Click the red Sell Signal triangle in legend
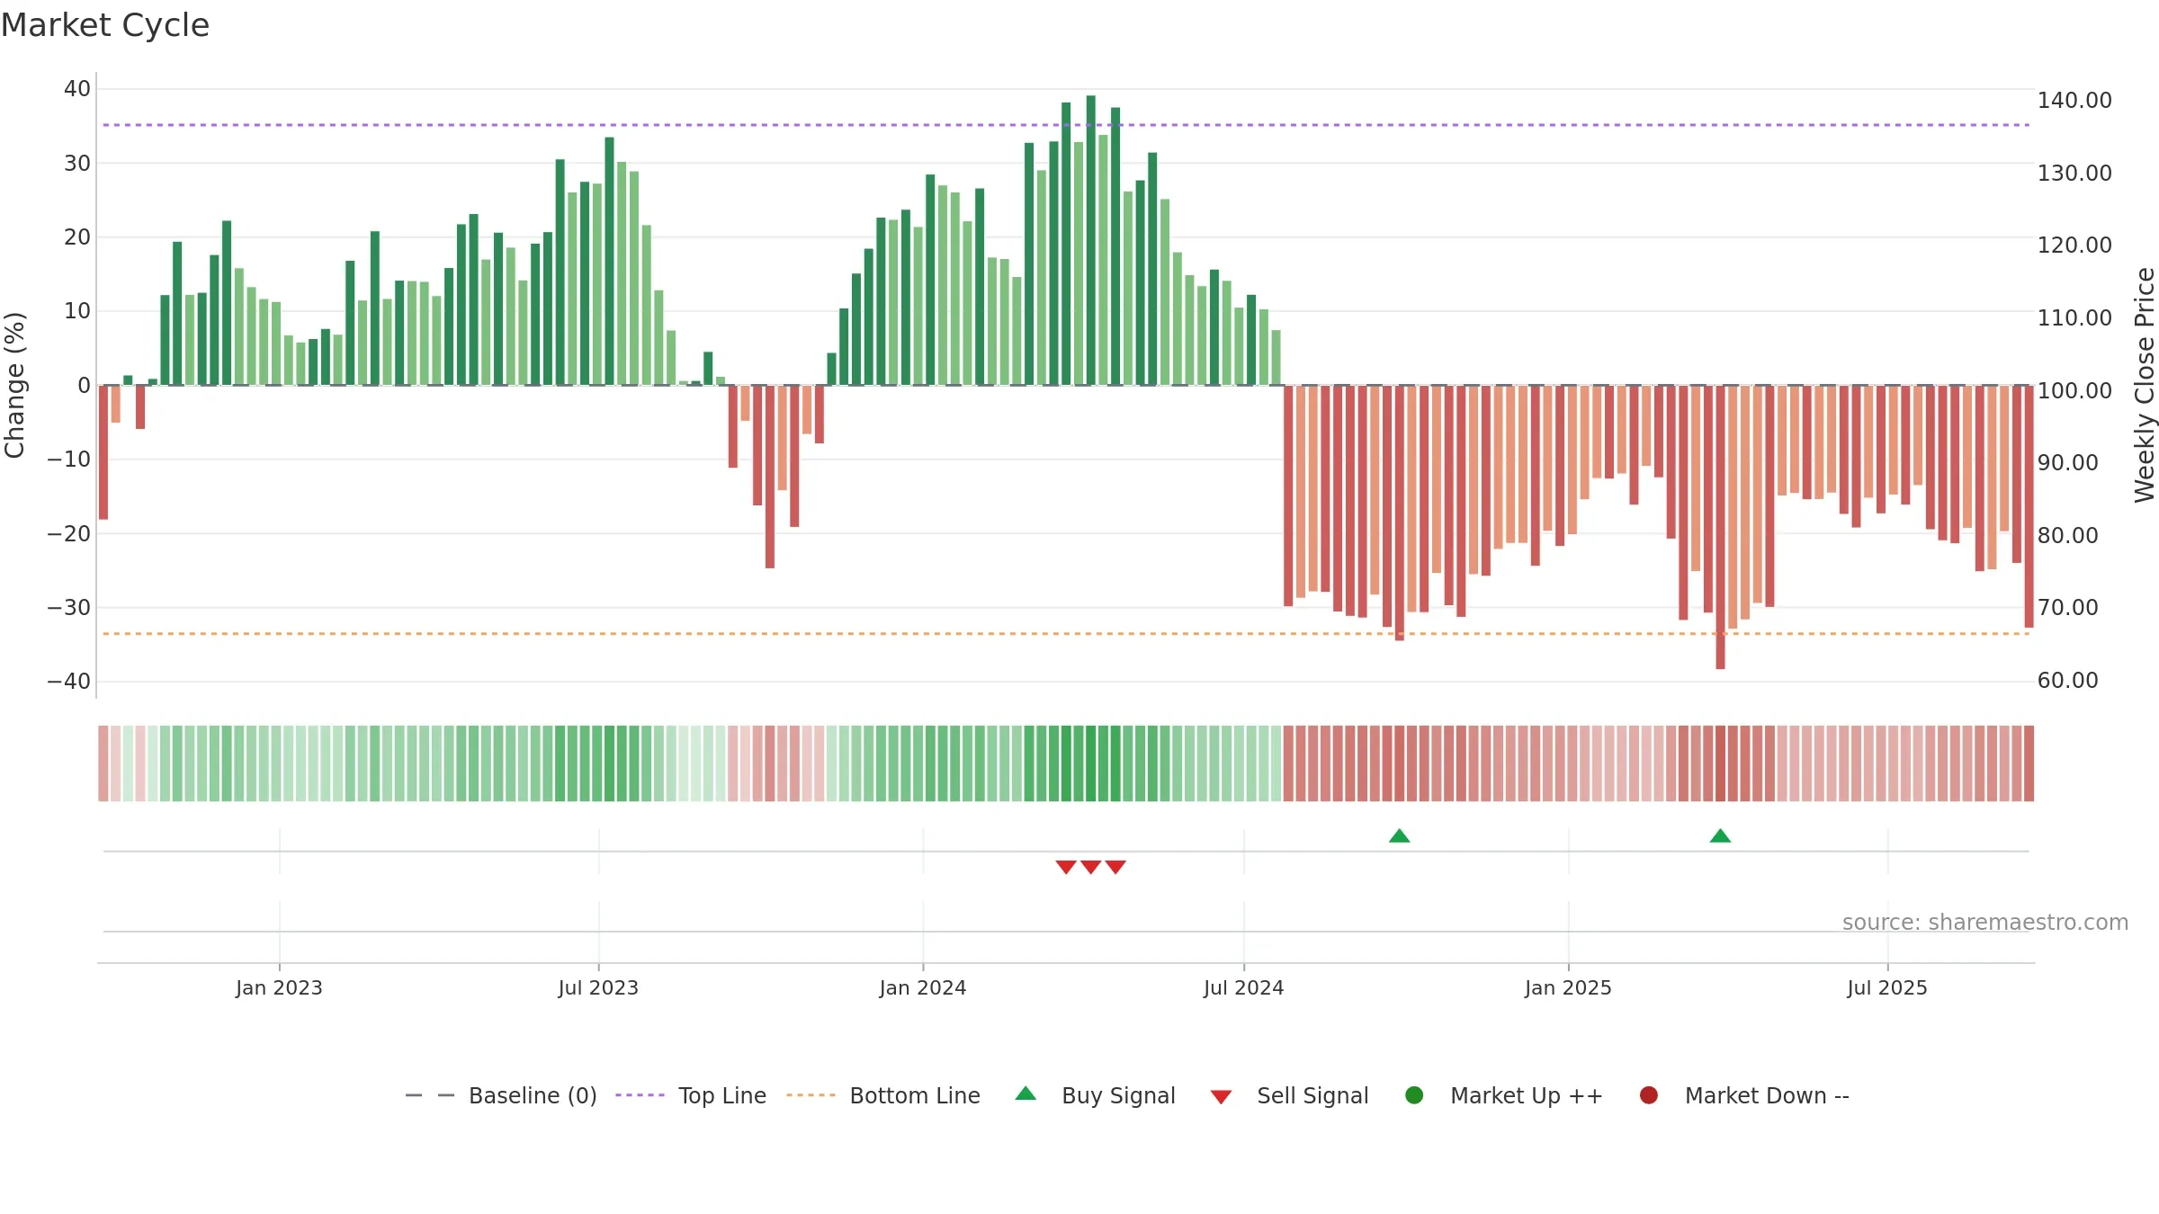This screenshot has width=2159, height=1214. pyautogui.click(x=1221, y=1097)
